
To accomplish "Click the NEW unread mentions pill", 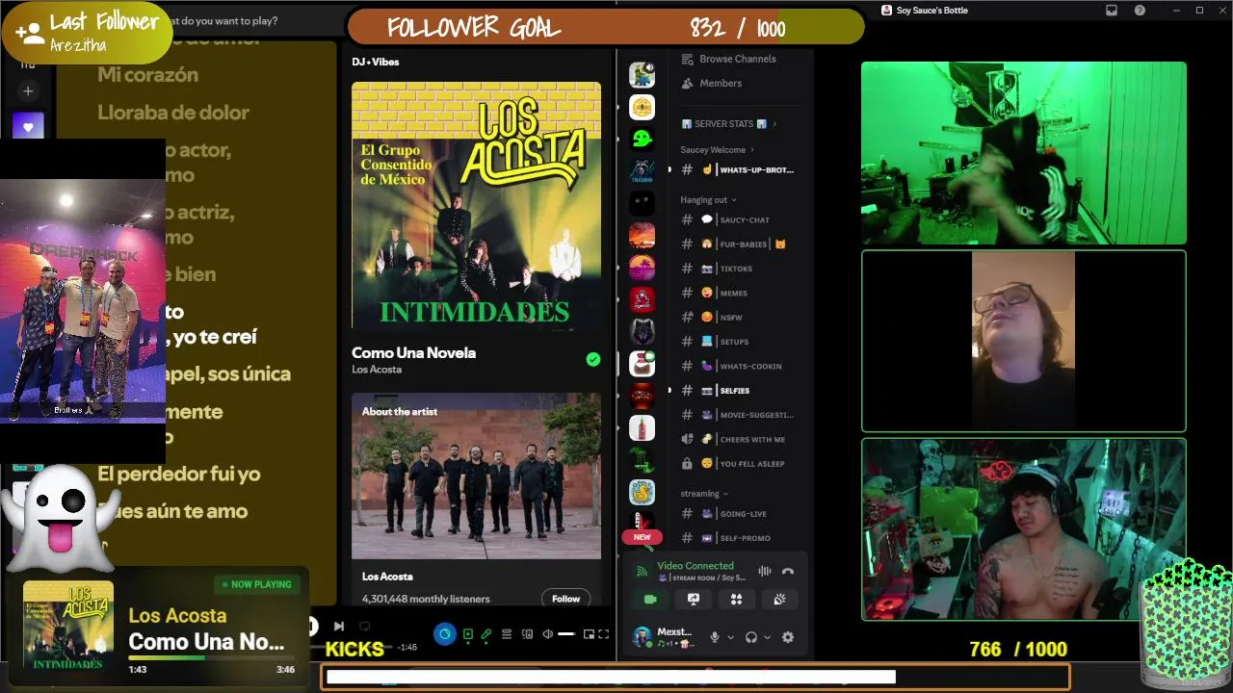I will tap(643, 537).
